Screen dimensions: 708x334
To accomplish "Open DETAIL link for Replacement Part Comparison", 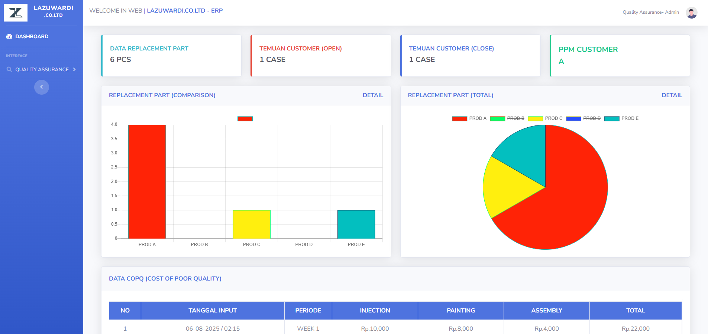I will point(372,95).
